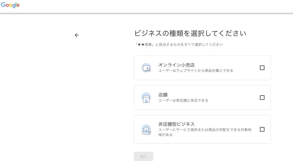The width and height of the screenshot is (293, 166).
Task: Select the 店舗 option card
Action: click(202, 97)
